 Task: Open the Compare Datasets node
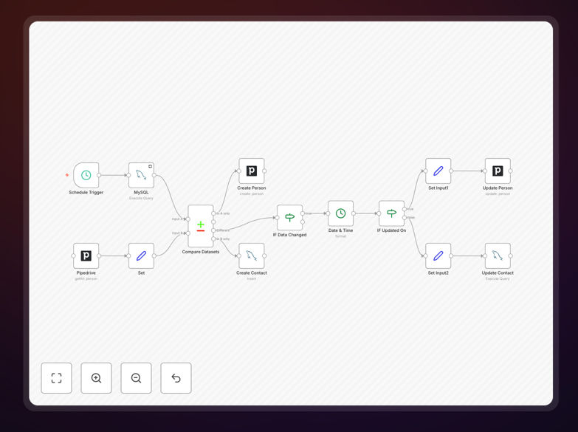pyautogui.click(x=201, y=226)
